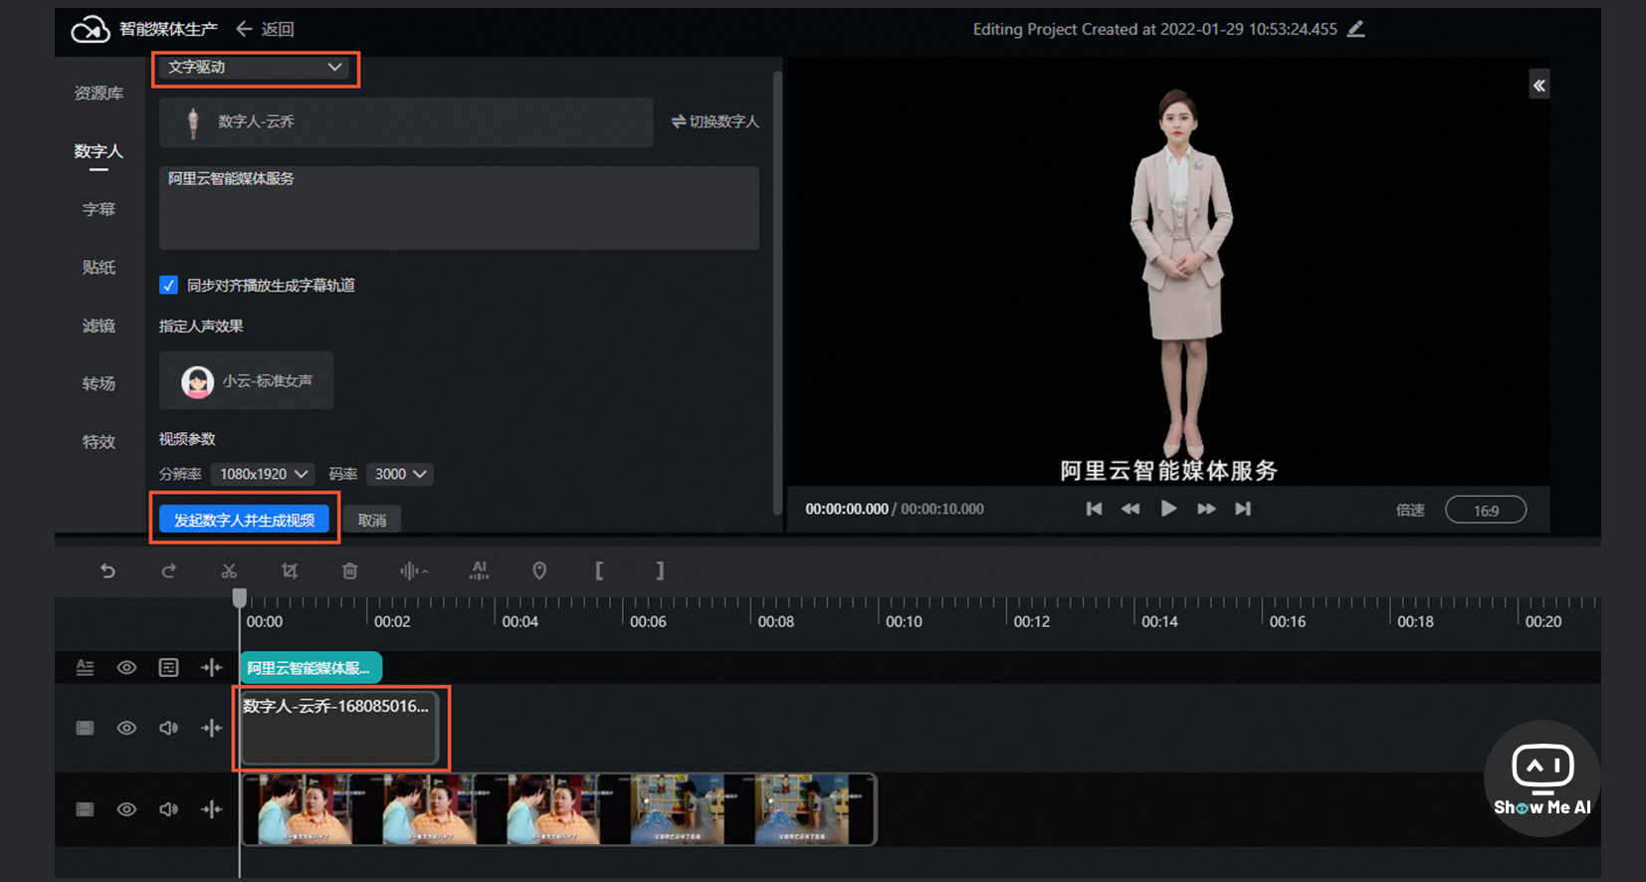Image resolution: width=1646 pixels, height=882 pixels.
Task: Fast-forward the preview playback
Action: click(1206, 509)
